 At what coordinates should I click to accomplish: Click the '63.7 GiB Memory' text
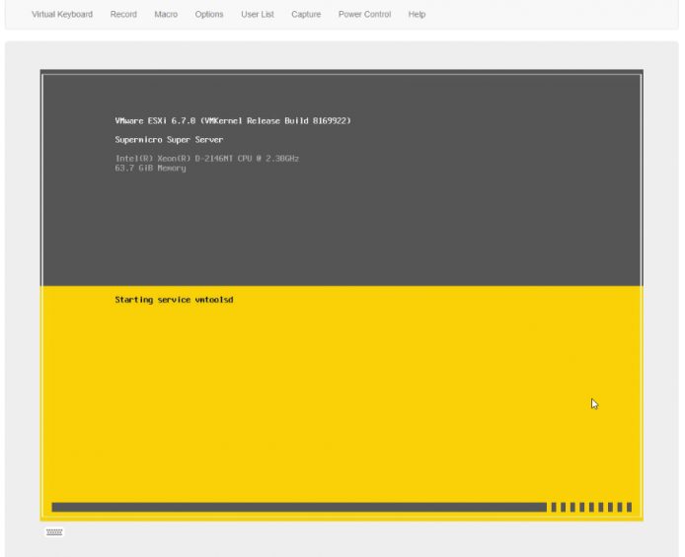[150, 168]
